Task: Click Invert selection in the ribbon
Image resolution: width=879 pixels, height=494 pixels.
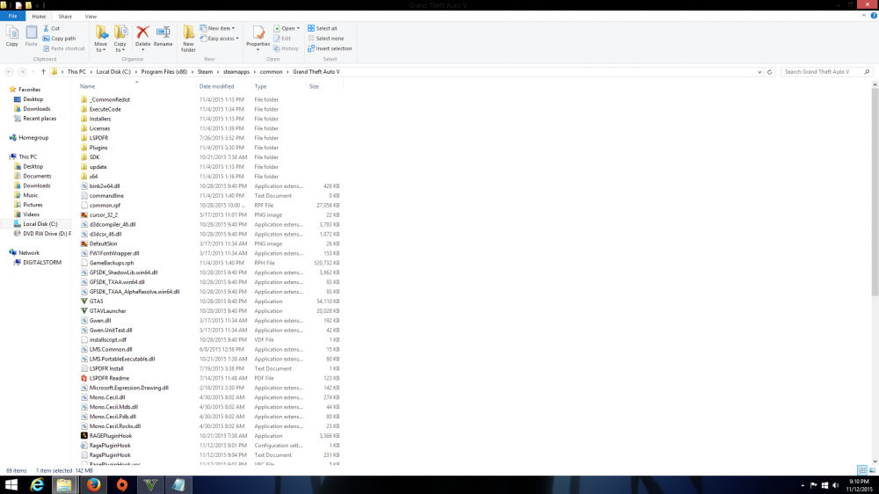Action: [330, 48]
